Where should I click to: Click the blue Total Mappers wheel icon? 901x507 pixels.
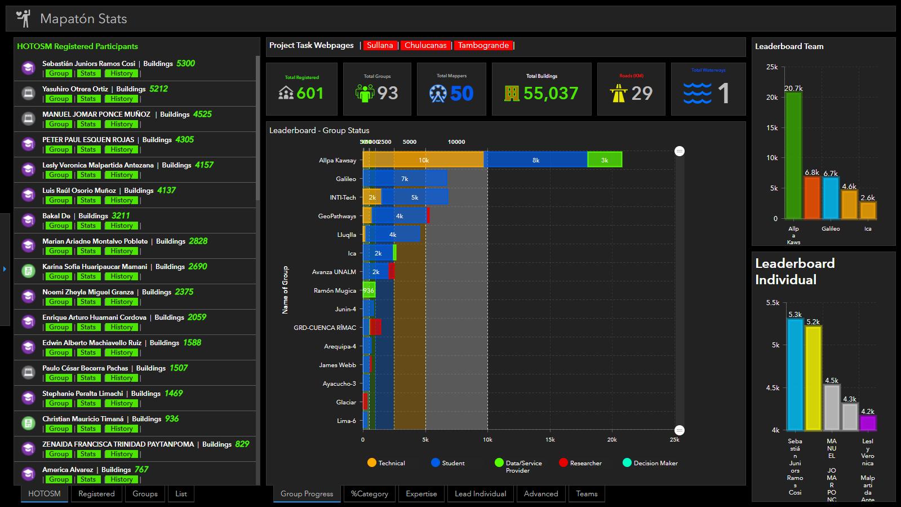438,94
